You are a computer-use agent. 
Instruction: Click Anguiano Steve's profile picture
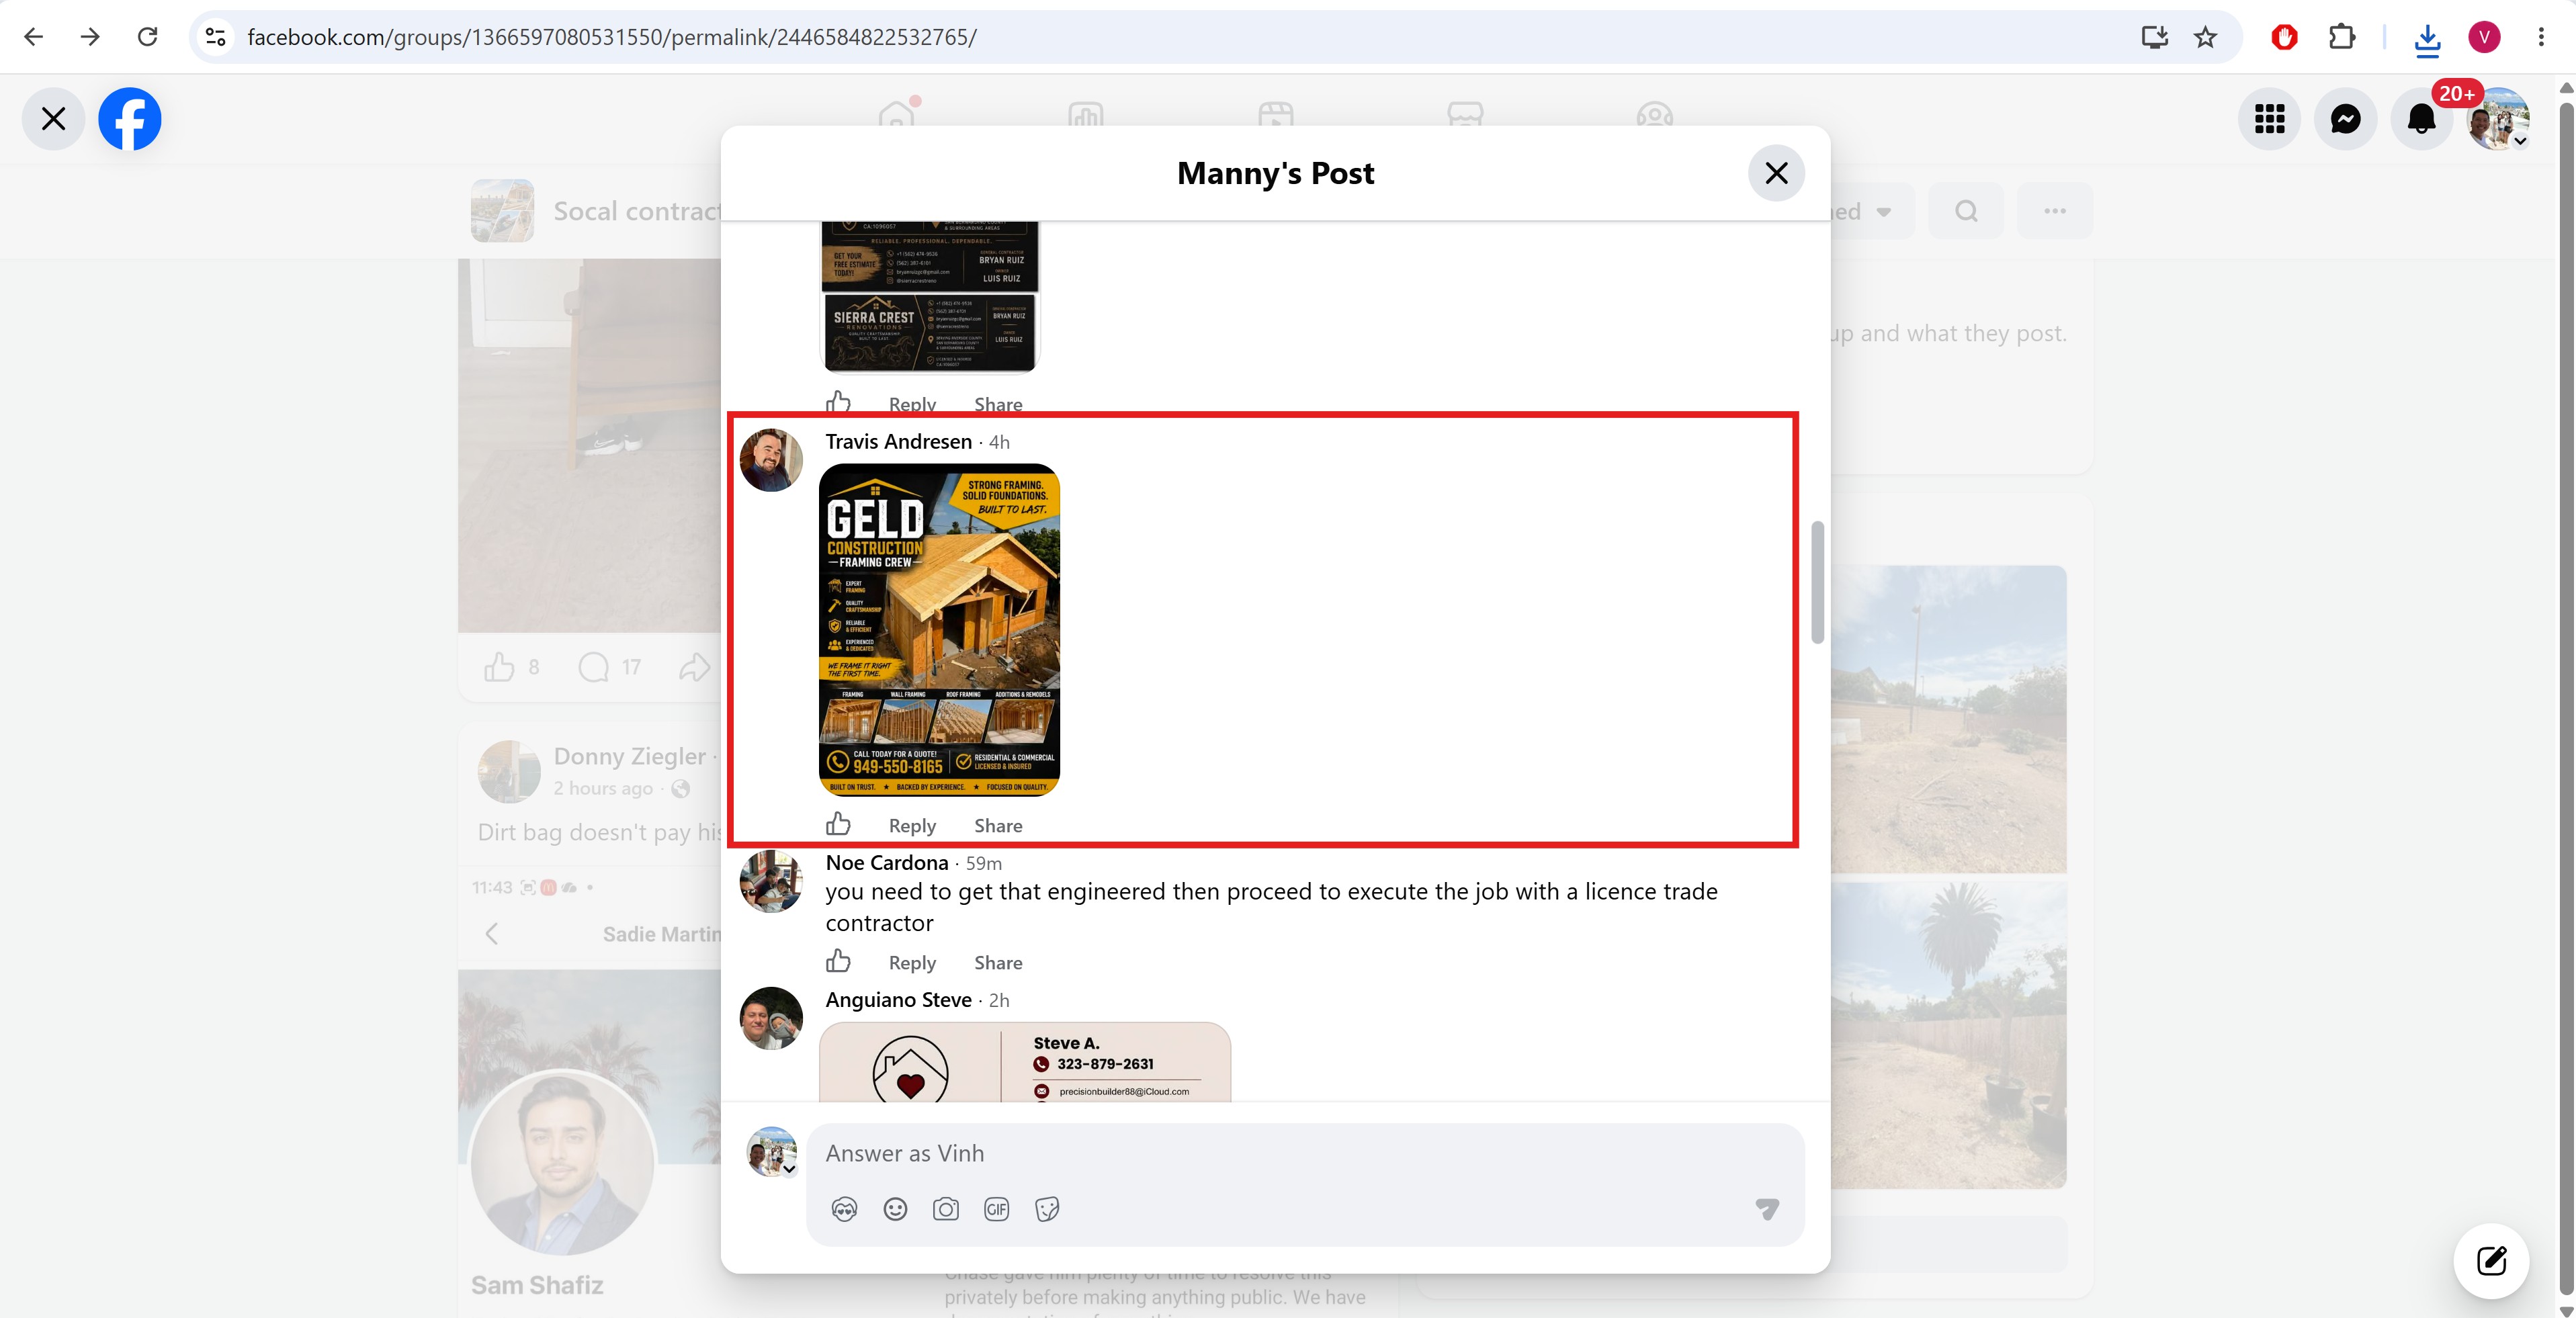click(x=771, y=1019)
